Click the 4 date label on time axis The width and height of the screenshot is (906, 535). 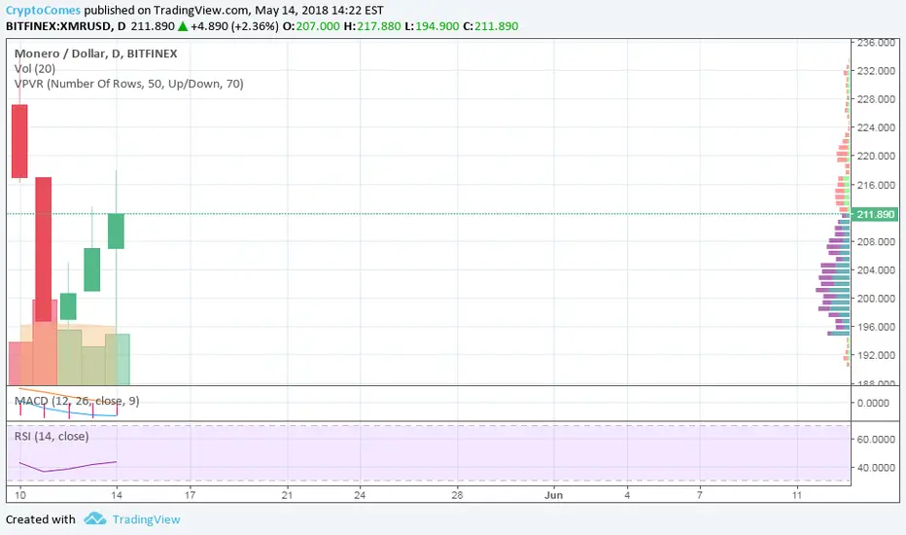click(x=627, y=494)
